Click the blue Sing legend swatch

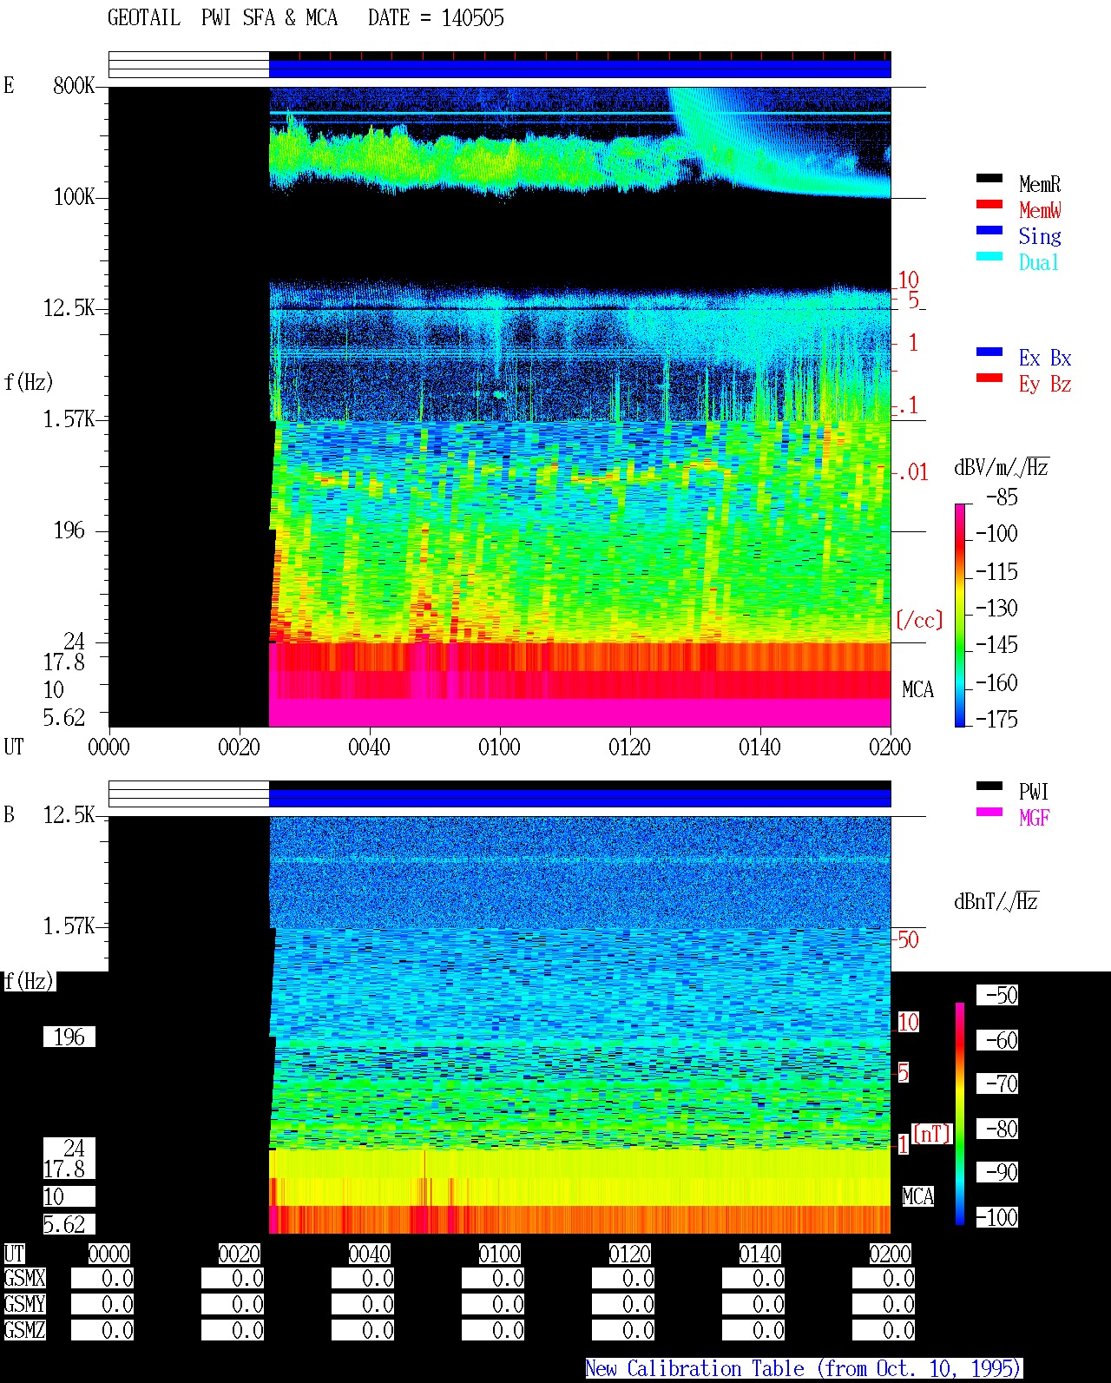click(989, 230)
